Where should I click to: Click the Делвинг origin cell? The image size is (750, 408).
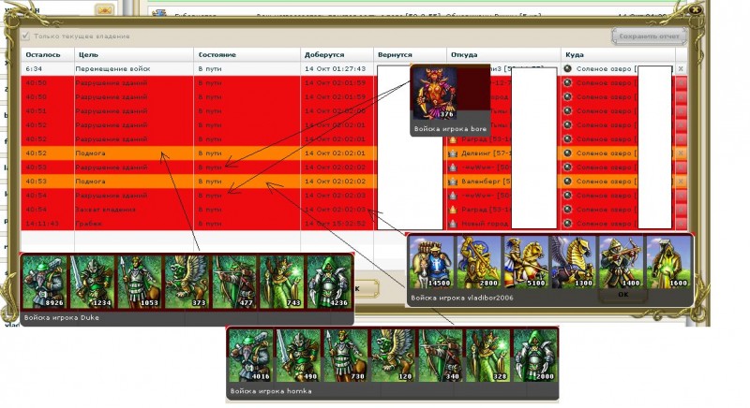coord(503,153)
